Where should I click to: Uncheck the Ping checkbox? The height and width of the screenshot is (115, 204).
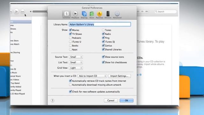point(103,38)
